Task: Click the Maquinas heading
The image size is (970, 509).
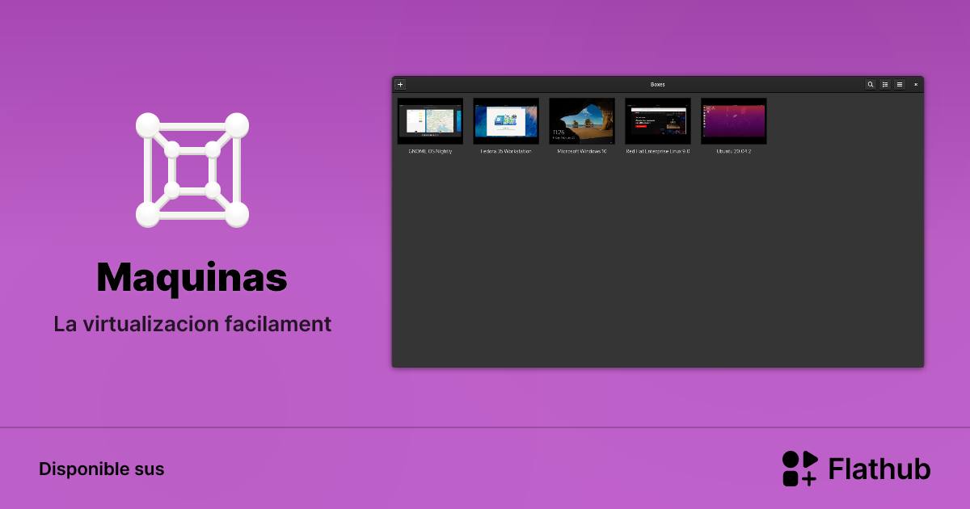Action: click(192, 277)
